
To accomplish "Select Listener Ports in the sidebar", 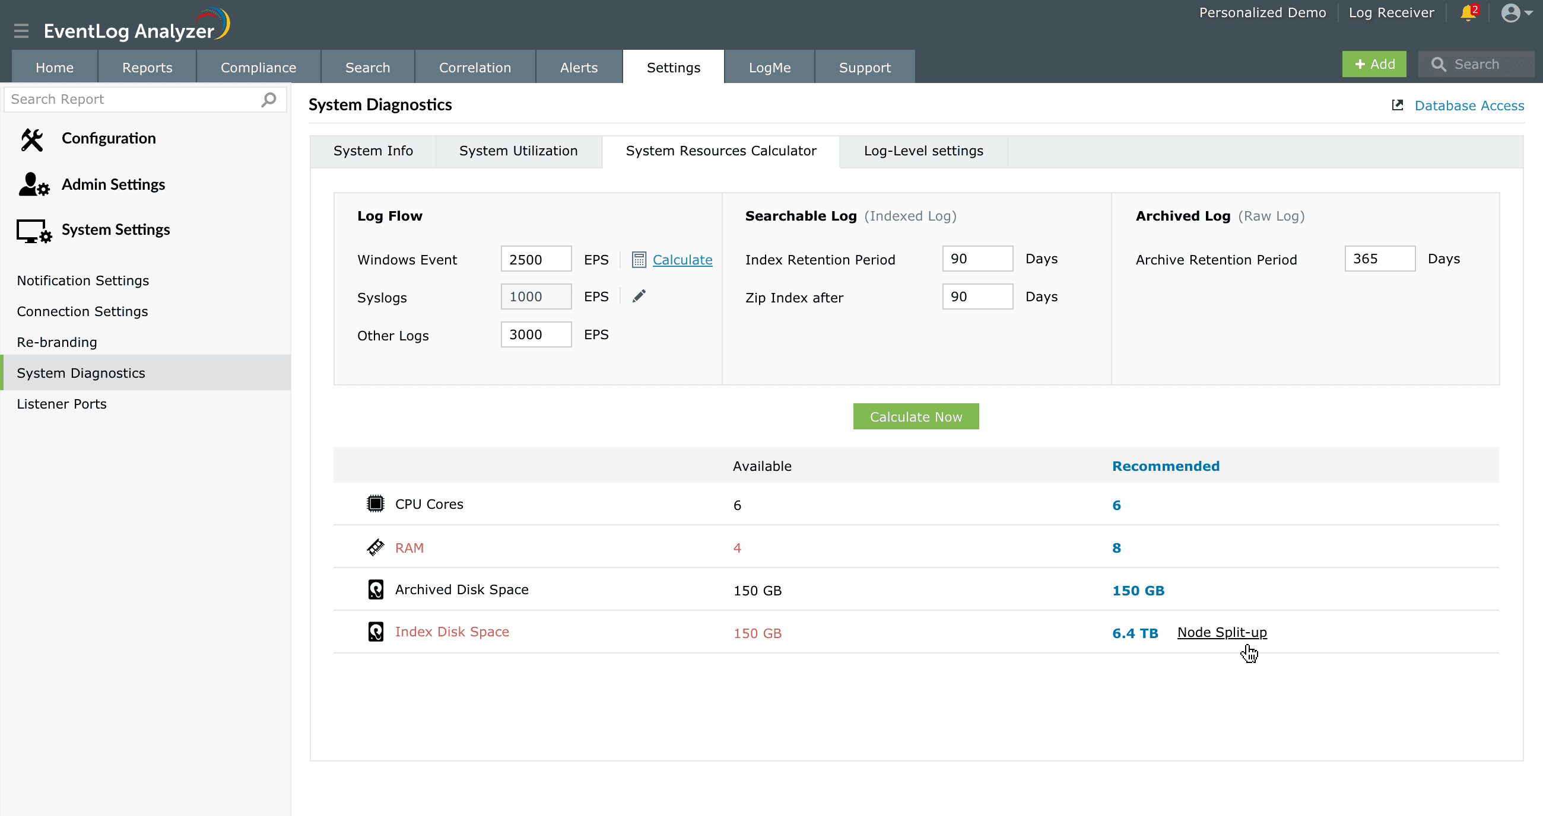I will pyautogui.click(x=62, y=404).
